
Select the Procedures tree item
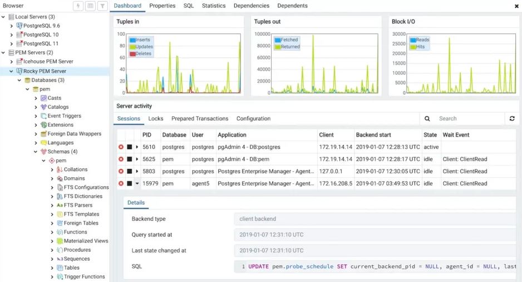[x=77, y=250]
